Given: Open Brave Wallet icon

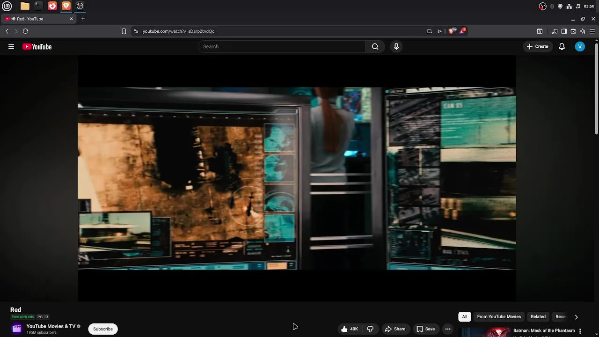Looking at the screenshot, I should 573,31.
